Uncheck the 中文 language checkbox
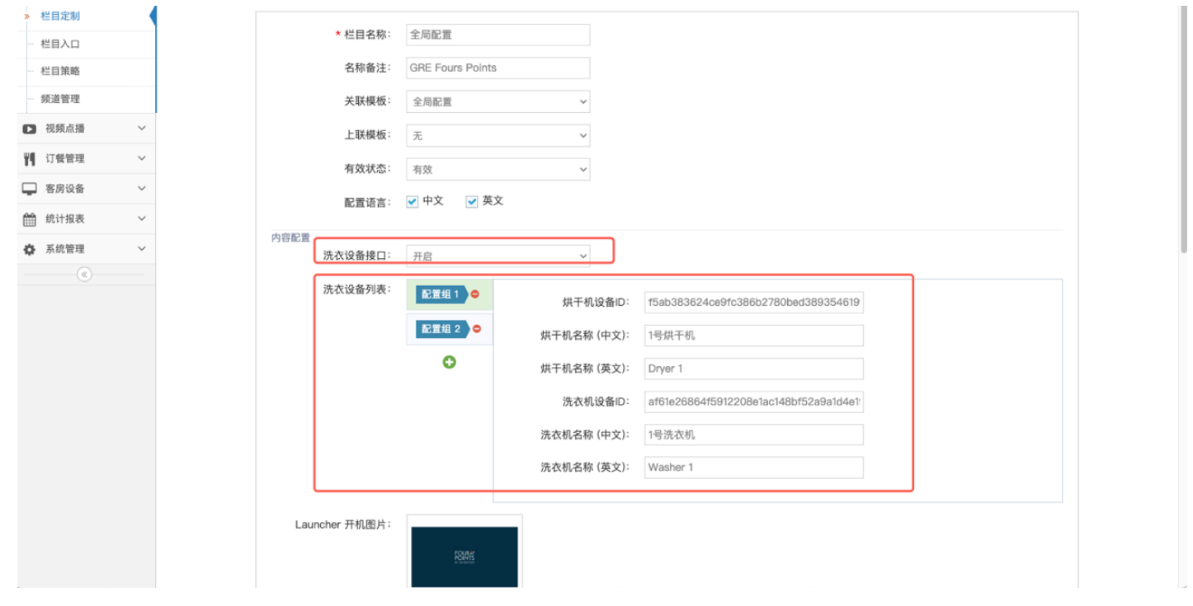Viewport: 1193px width, 606px height. point(413,202)
